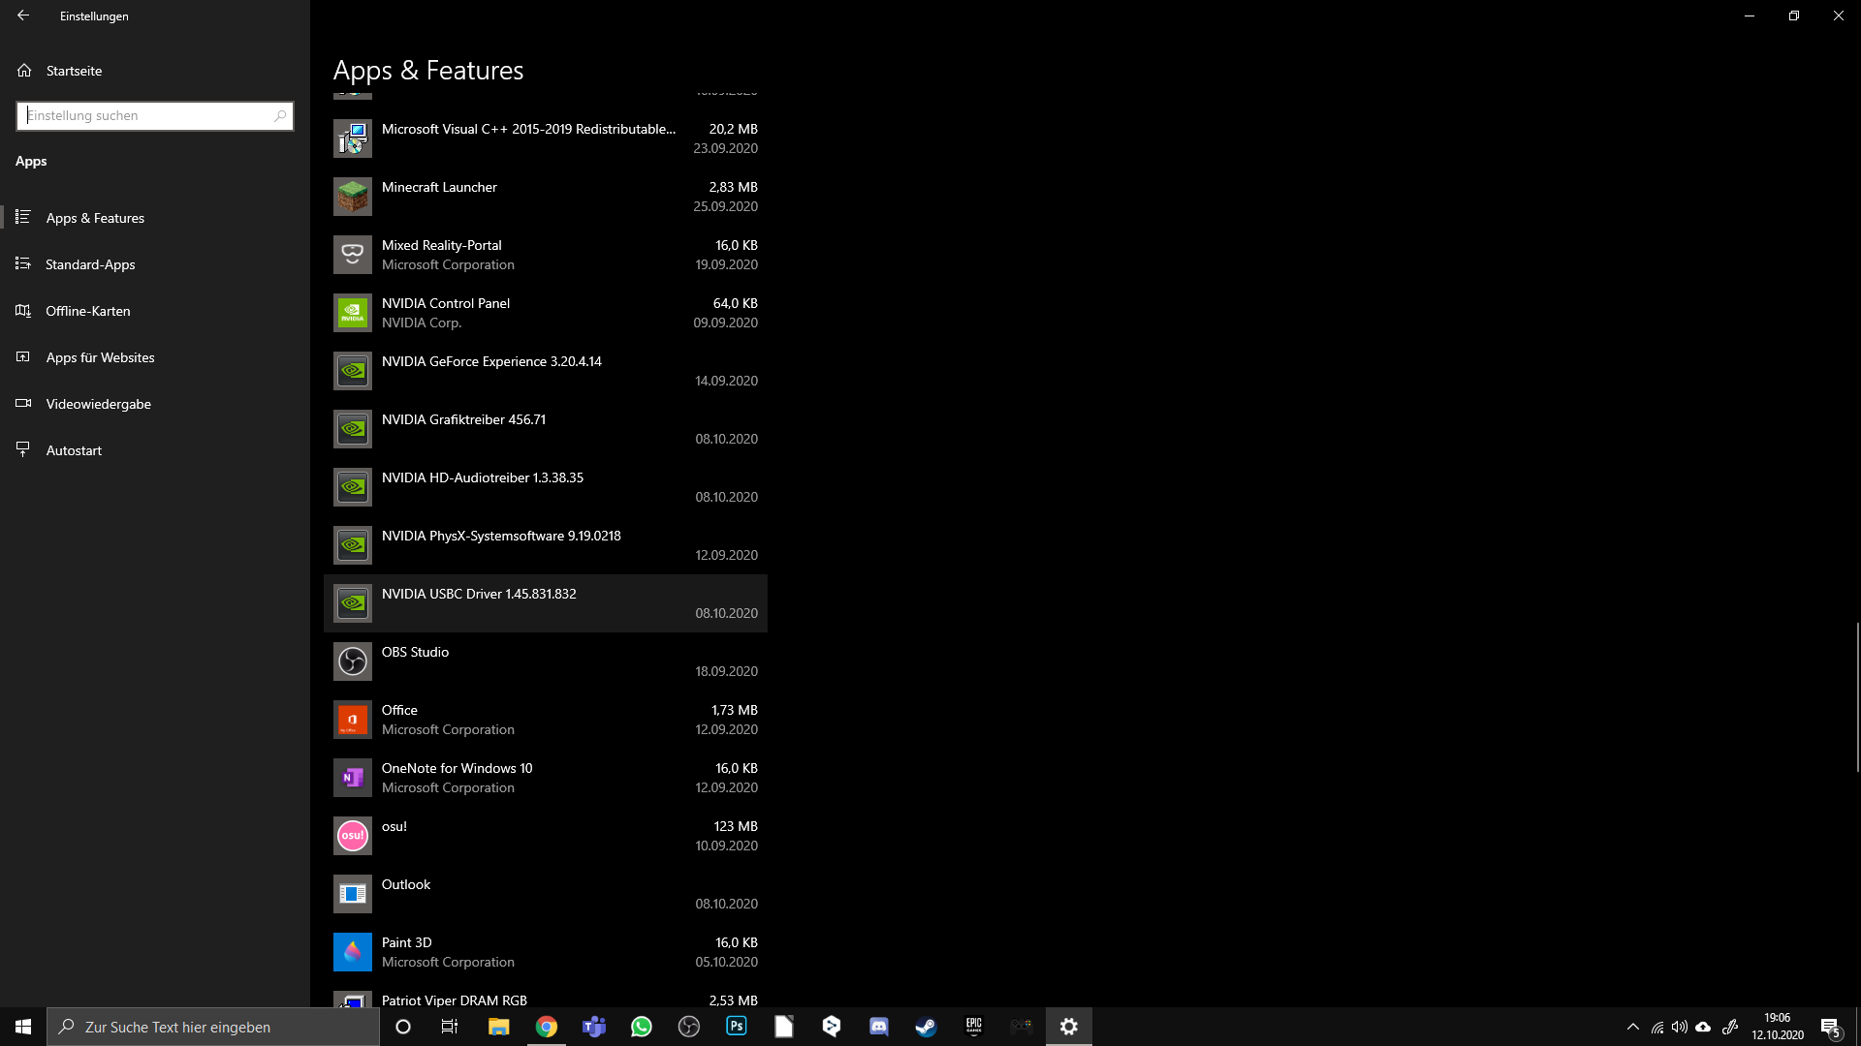Click the NVIDIA Control Panel green icon
The height and width of the screenshot is (1046, 1861).
coord(352,313)
